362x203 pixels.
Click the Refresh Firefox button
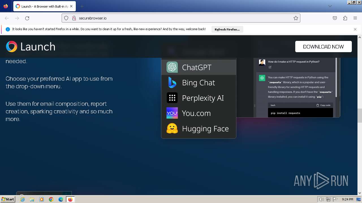[x=227, y=29]
